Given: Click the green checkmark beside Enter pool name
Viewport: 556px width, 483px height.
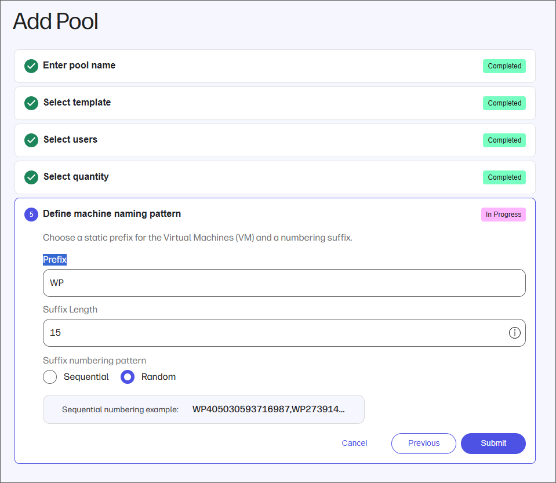Looking at the screenshot, I should click(x=31, y=66).
